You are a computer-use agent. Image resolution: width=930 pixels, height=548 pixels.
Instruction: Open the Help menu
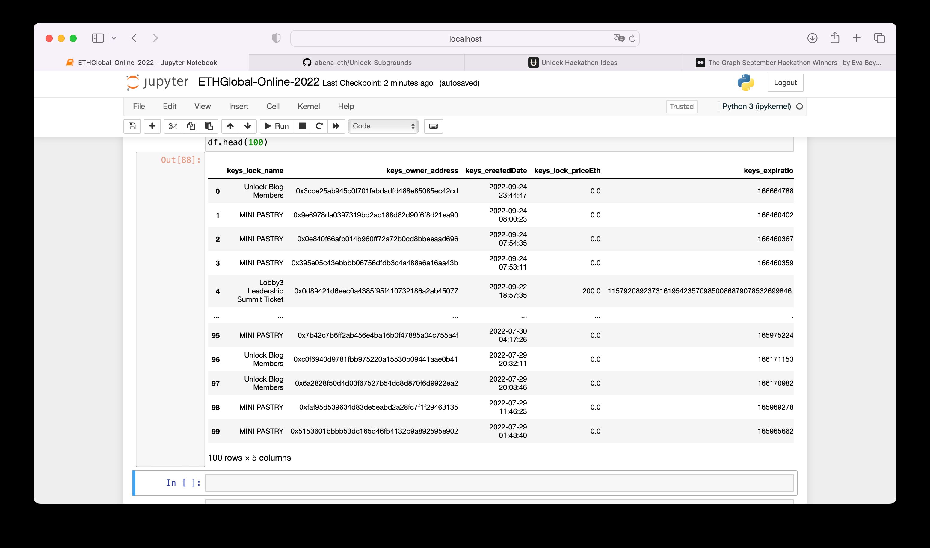(x=346, y=106)
